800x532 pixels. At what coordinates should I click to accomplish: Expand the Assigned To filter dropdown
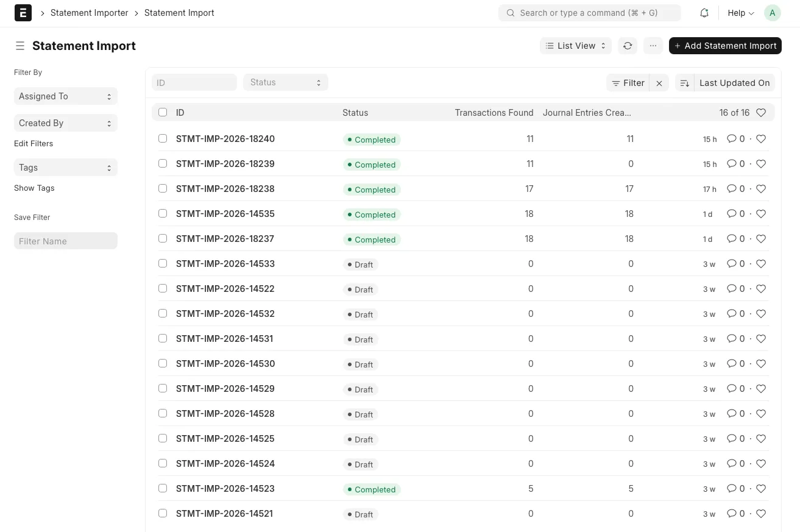pos(65,96)
